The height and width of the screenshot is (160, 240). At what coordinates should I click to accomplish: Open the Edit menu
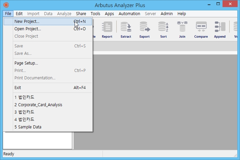19,14
